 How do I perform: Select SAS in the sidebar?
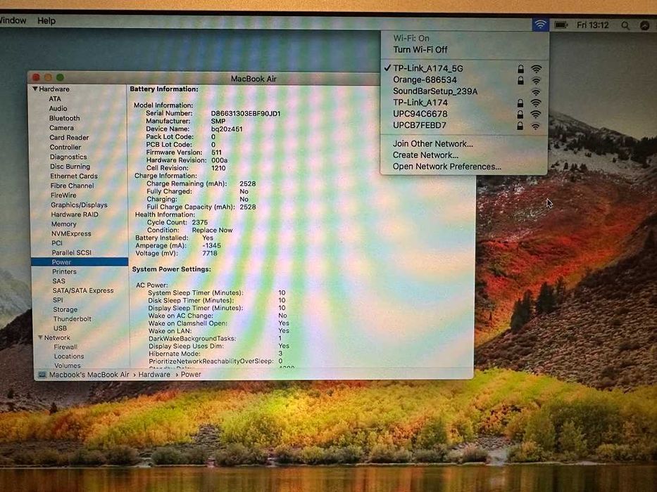tap(58, 281)
